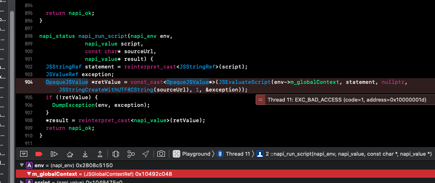435x183 pixels.
Task: Click gutter line 902
Action: (x=28, y=67)
